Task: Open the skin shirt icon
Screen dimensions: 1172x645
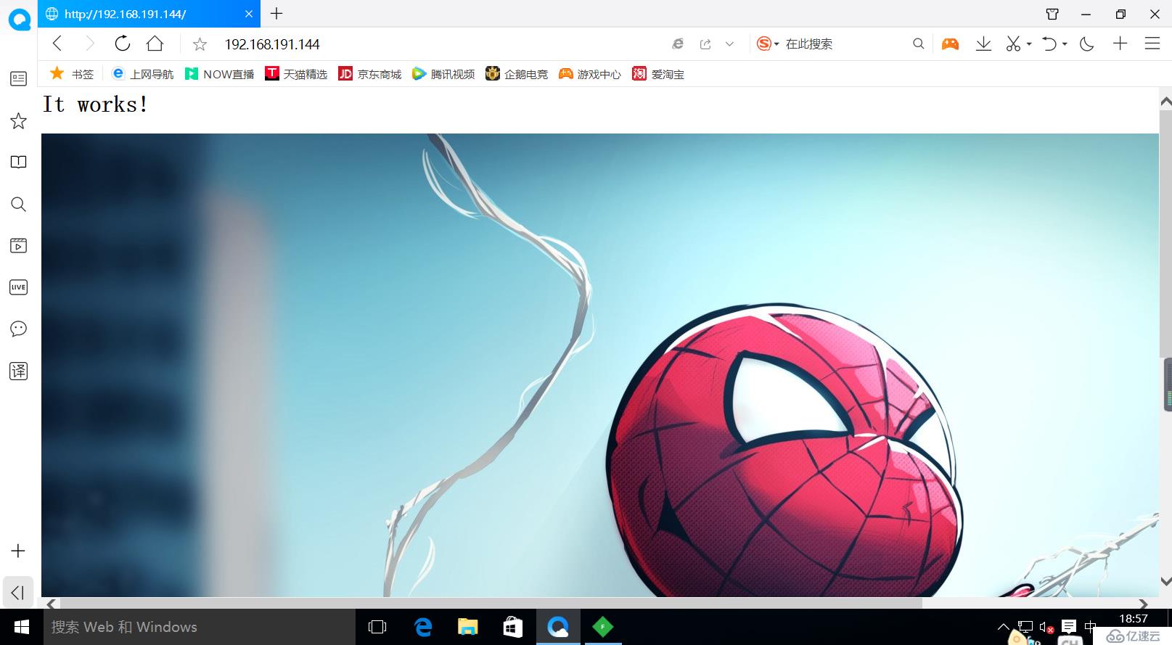Action: tap(1052, 14)
